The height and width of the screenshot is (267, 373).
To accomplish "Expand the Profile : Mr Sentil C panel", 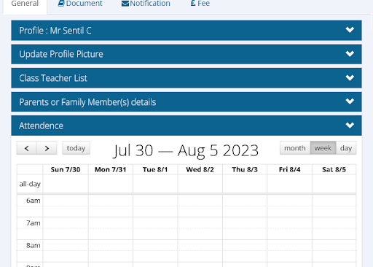I will tap(186, 31).
